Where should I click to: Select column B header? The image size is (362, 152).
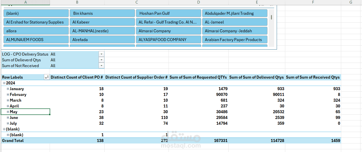[x=77, y=2]
